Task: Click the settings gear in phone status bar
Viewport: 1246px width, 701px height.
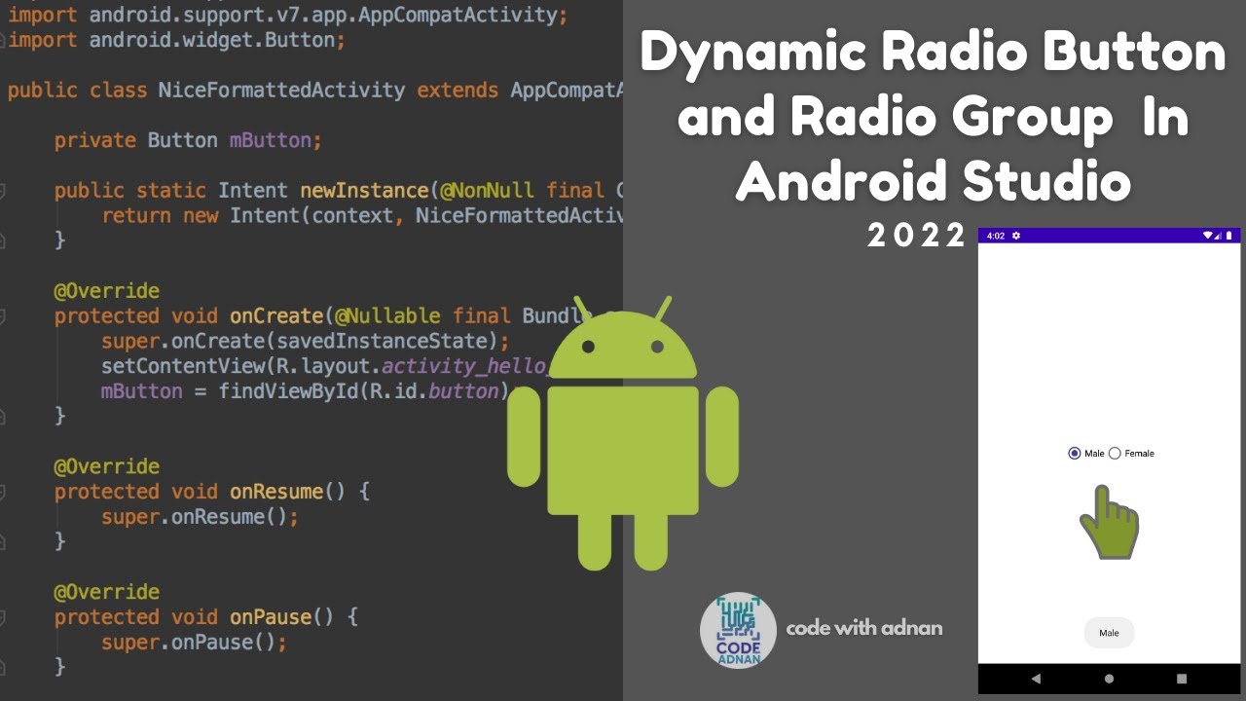Action: click(x=1016, y=236)
